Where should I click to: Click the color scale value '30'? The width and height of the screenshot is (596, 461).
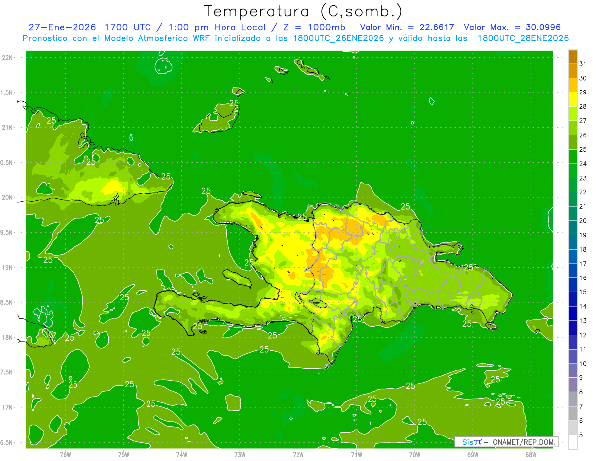(583, 78)
